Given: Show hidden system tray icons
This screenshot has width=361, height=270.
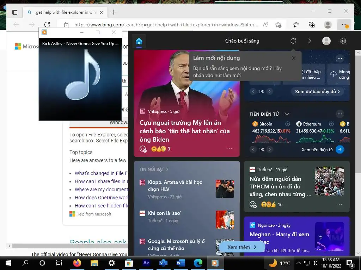Looking at the screenshot, I should click(298, 263).
